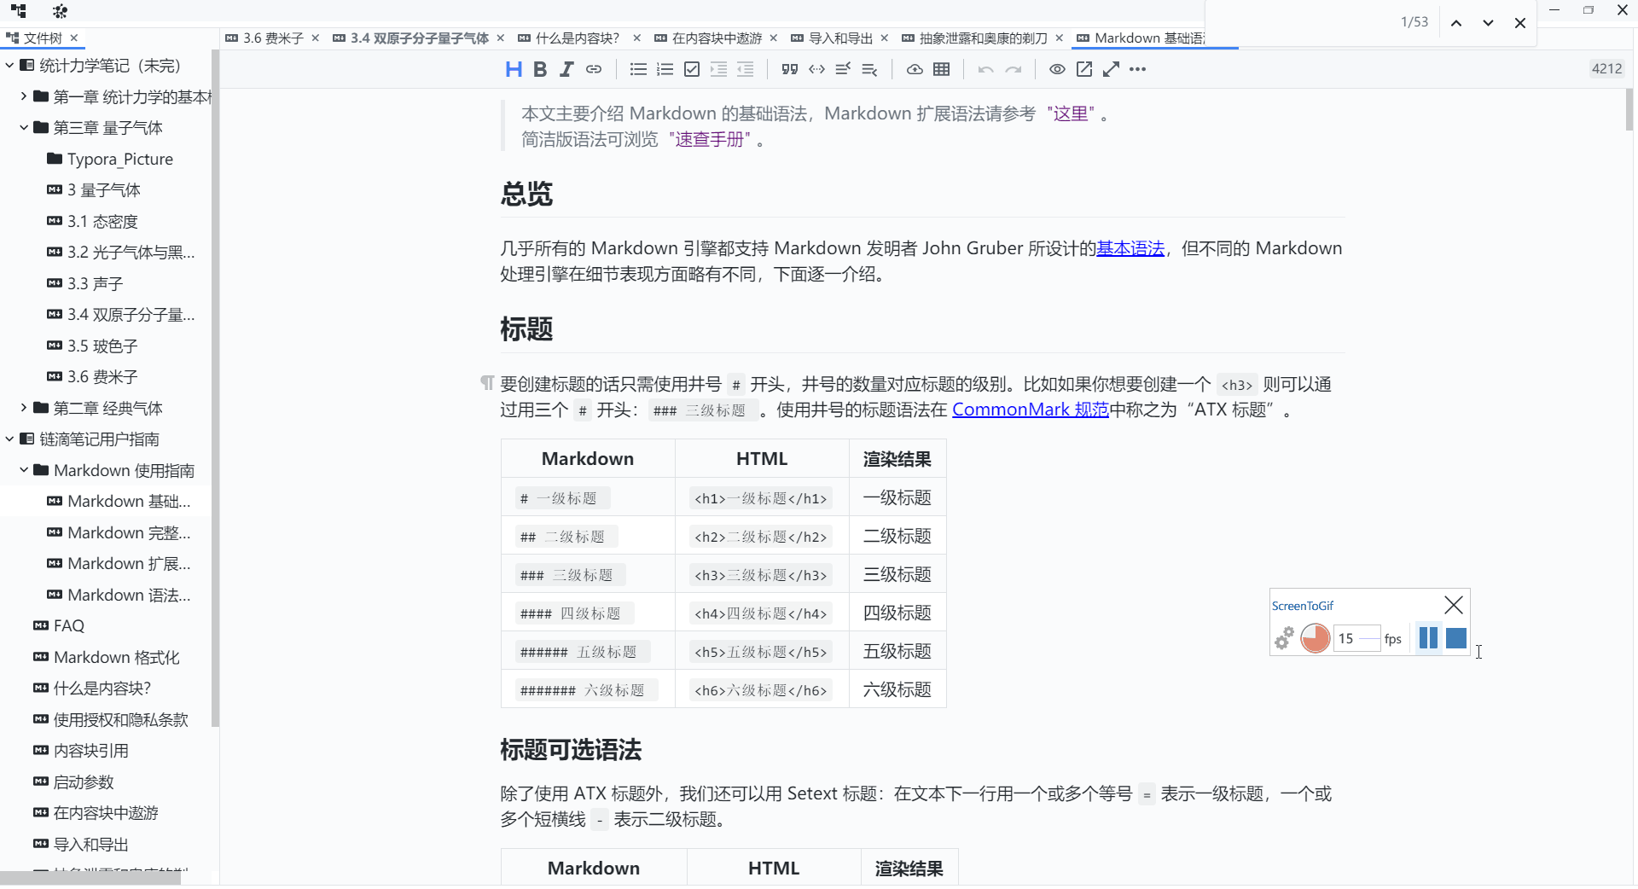Click the app layout icon at top-left
This screenshot has height=889, width=1638.
[x=19, y=11]
